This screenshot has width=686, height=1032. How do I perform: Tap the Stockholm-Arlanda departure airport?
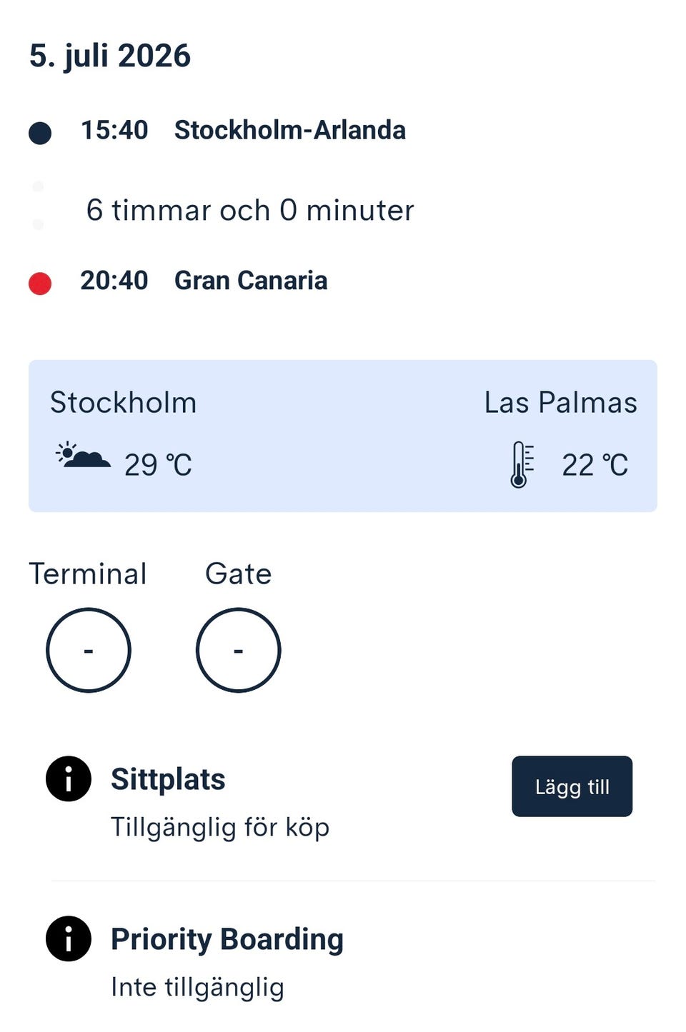pos(290,130)
